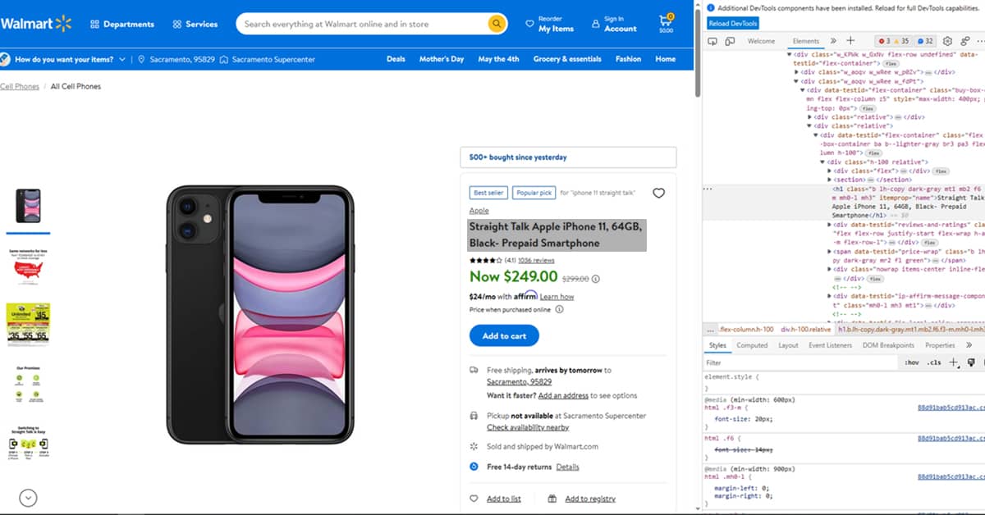Show more DevTools tabs via chevron

(x=833, y=41)
